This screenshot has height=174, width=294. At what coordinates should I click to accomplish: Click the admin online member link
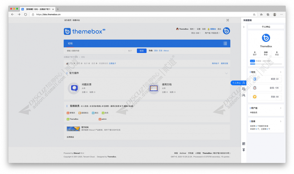[104, 119]
